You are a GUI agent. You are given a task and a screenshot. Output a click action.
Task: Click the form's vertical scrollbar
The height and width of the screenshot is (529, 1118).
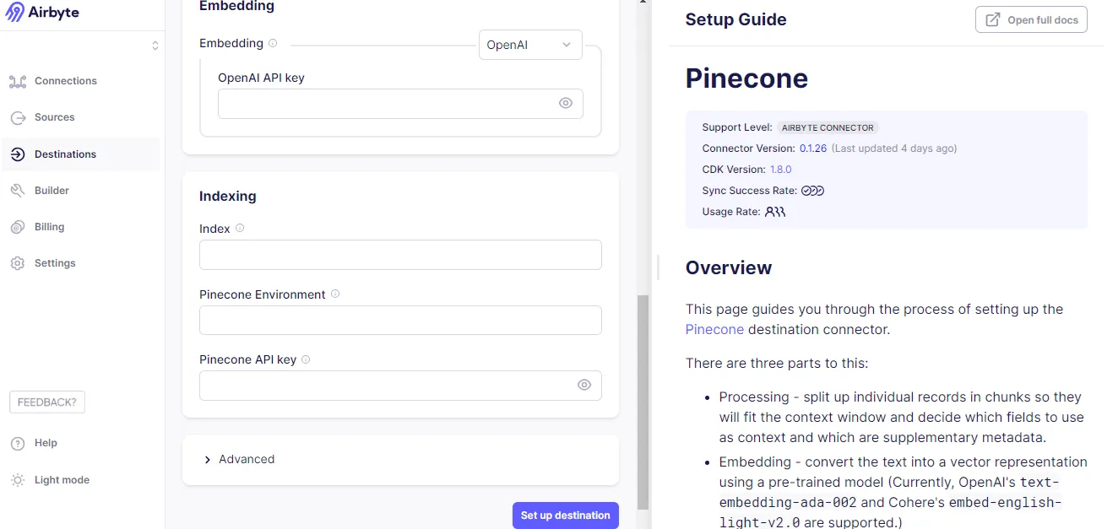(643, 402)
